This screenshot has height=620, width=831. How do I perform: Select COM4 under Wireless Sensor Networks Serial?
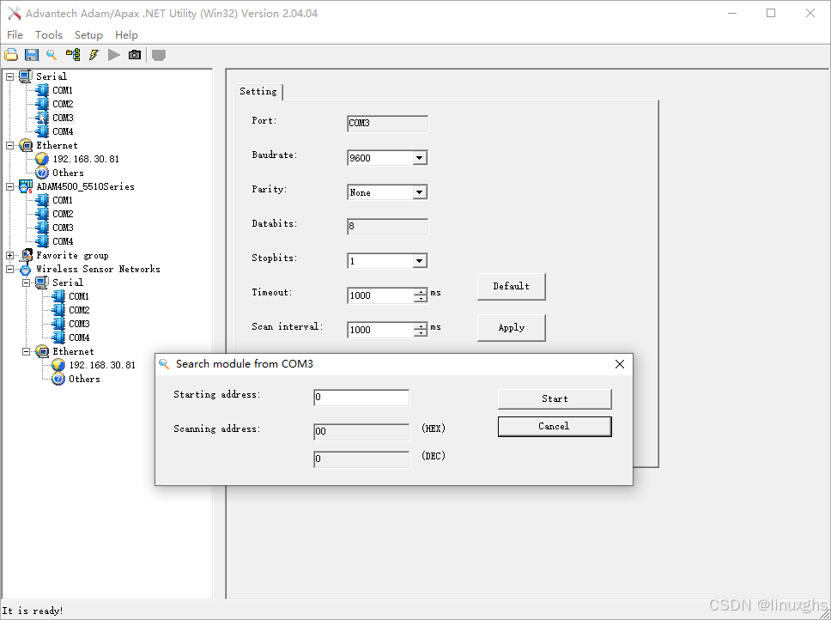pos(79,338)
